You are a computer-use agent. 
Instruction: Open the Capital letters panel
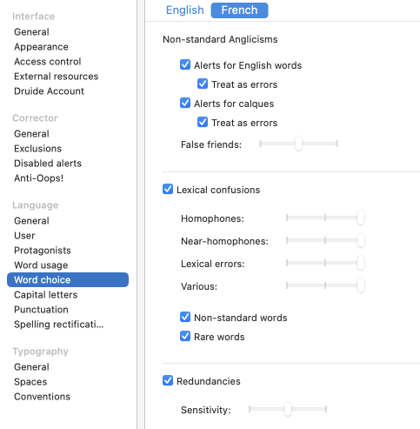pyautogui.click(x=46, y=295)
